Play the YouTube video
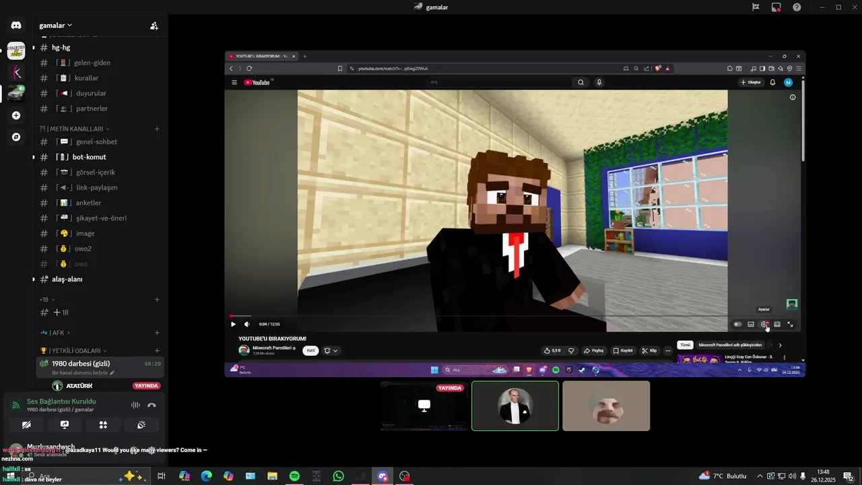Screen dimensions: 862x485 pos(234,324)
